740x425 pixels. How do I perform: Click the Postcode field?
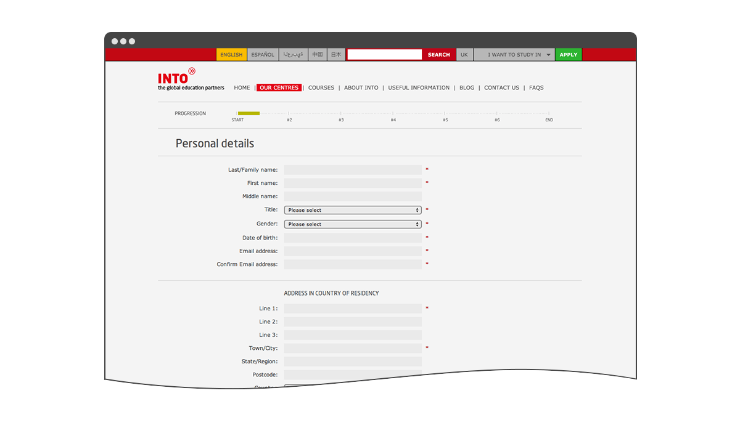pyautogui.click(x=353, y=374)
